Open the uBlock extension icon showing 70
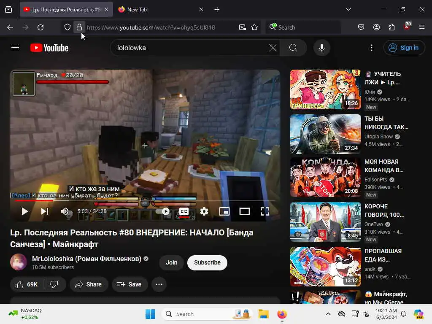 407,27
